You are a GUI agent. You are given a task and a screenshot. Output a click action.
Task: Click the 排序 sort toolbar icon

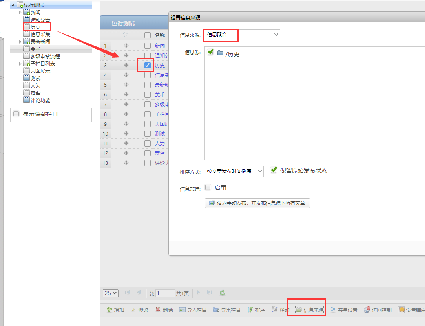[251, 310]
